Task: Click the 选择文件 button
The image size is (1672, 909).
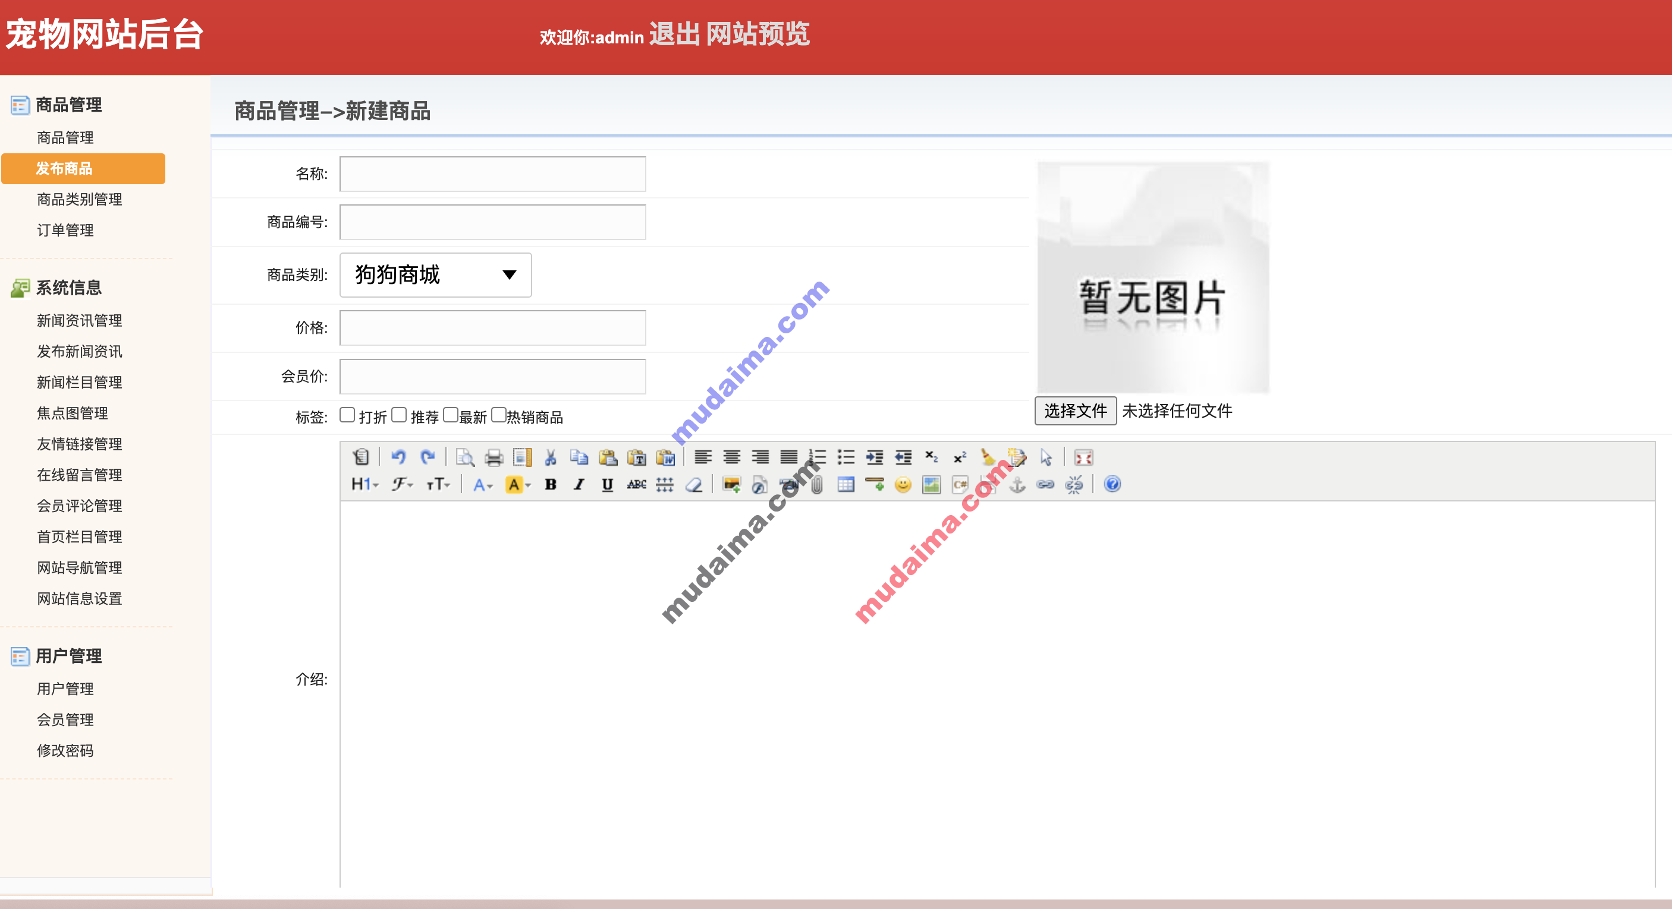Action: [1075, 411]
